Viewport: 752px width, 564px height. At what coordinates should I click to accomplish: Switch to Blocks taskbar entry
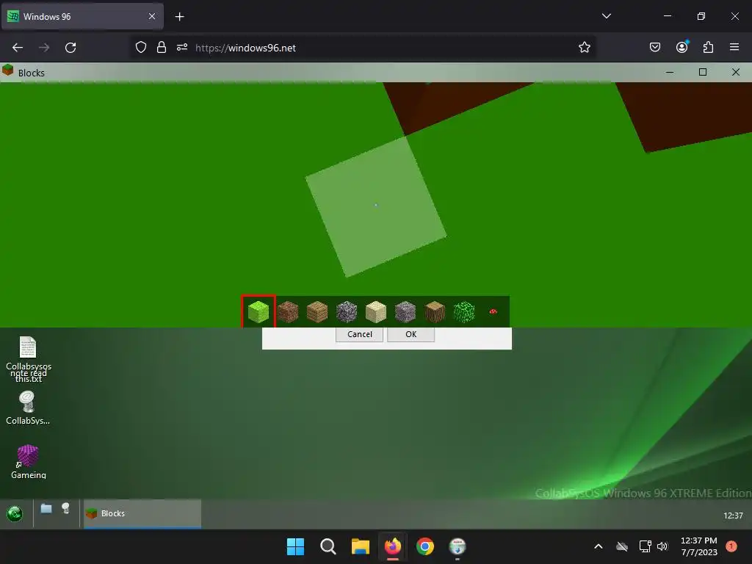click(142, 513)
